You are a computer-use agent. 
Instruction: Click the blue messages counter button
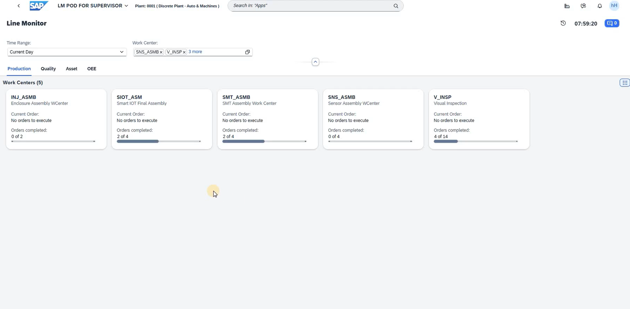[x=612, y=23]
